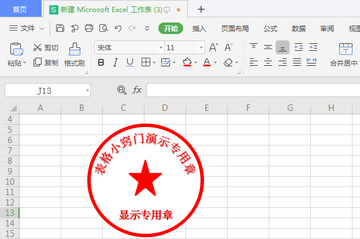Select the Format Painter (格式刷) tool
The image size is (360, 239).
tap(75, 54)
